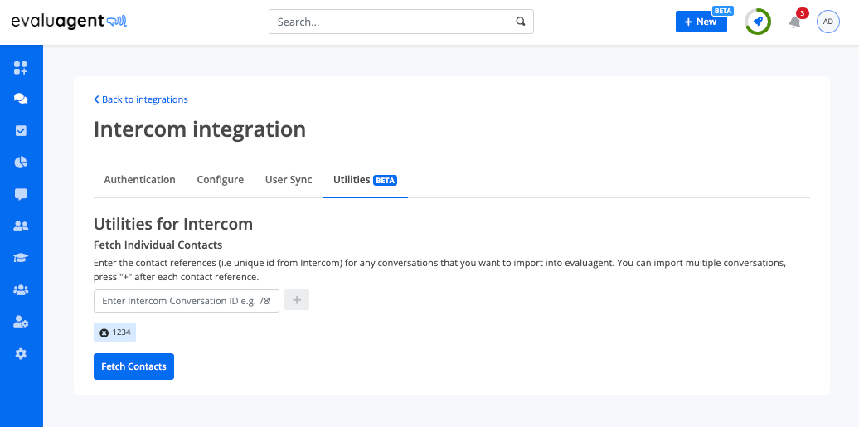Switch to the Configure tab
This screenshot has width=859, height=427.
221,180
